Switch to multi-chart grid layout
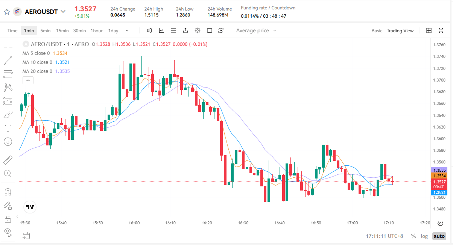Image resolution: width=453 pixels, height=245 pixels. (x=429, y=30)
